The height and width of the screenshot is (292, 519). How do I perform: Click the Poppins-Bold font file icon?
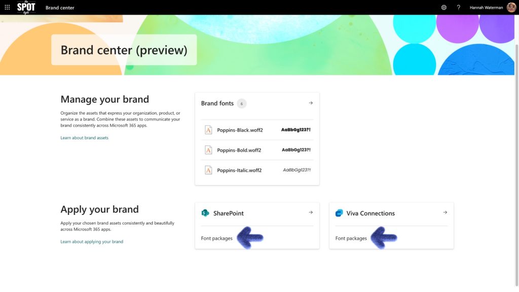pos(208,150)
